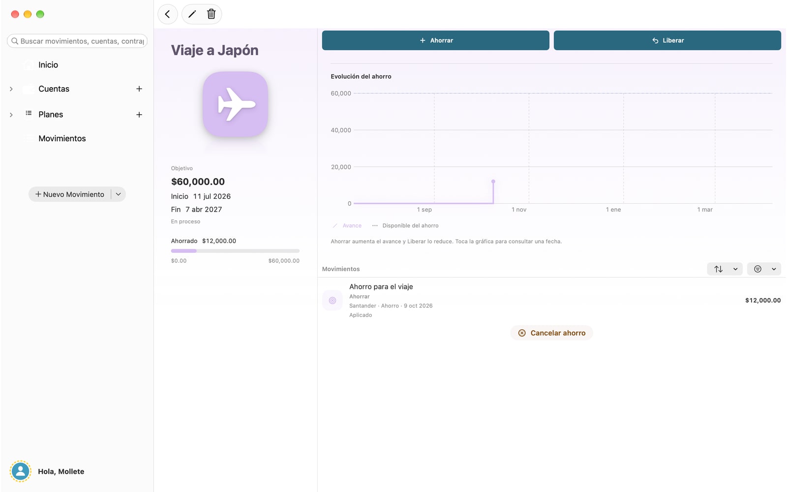
Task: Focus the Buscar movimientos search field
Action: (77, 41)
